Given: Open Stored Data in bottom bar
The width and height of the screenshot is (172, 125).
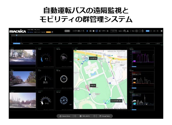Looking at the screenshot, I should 65,116.
